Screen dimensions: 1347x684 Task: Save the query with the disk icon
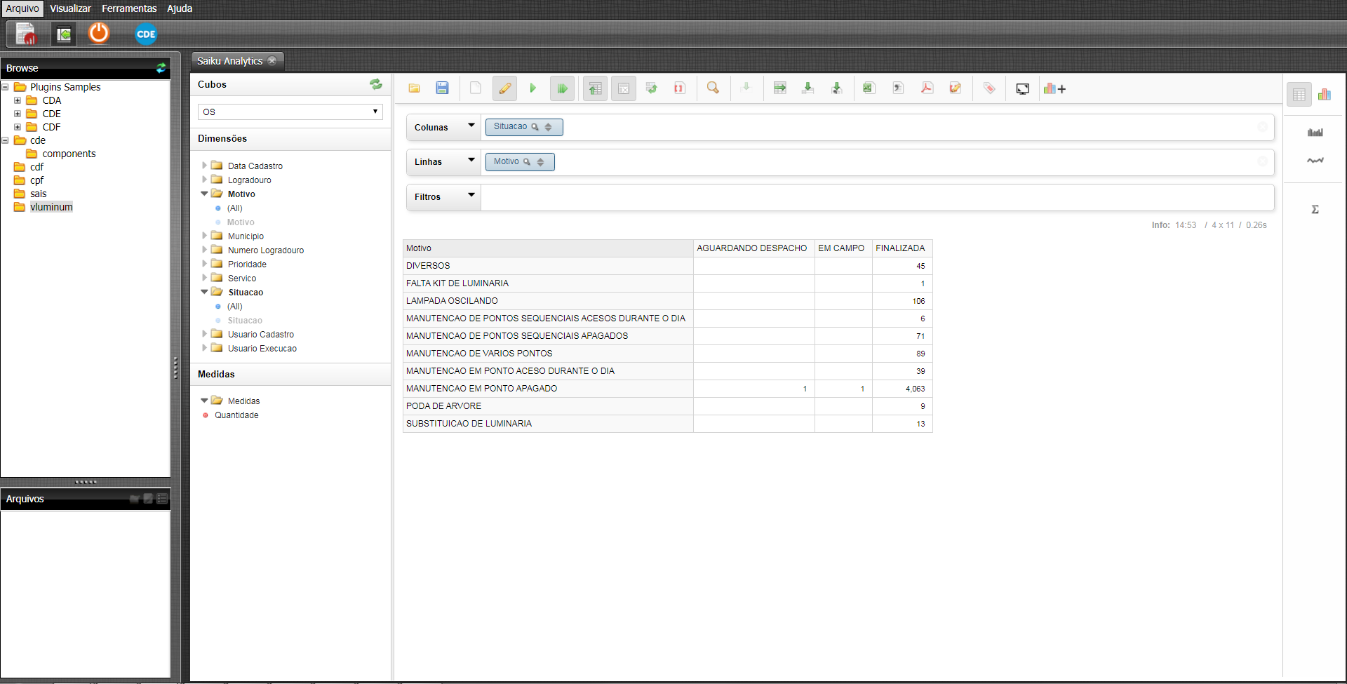[442, 88]
